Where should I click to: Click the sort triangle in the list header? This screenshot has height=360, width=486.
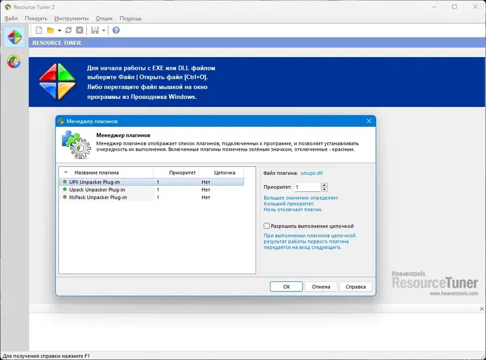pos(66,172)
